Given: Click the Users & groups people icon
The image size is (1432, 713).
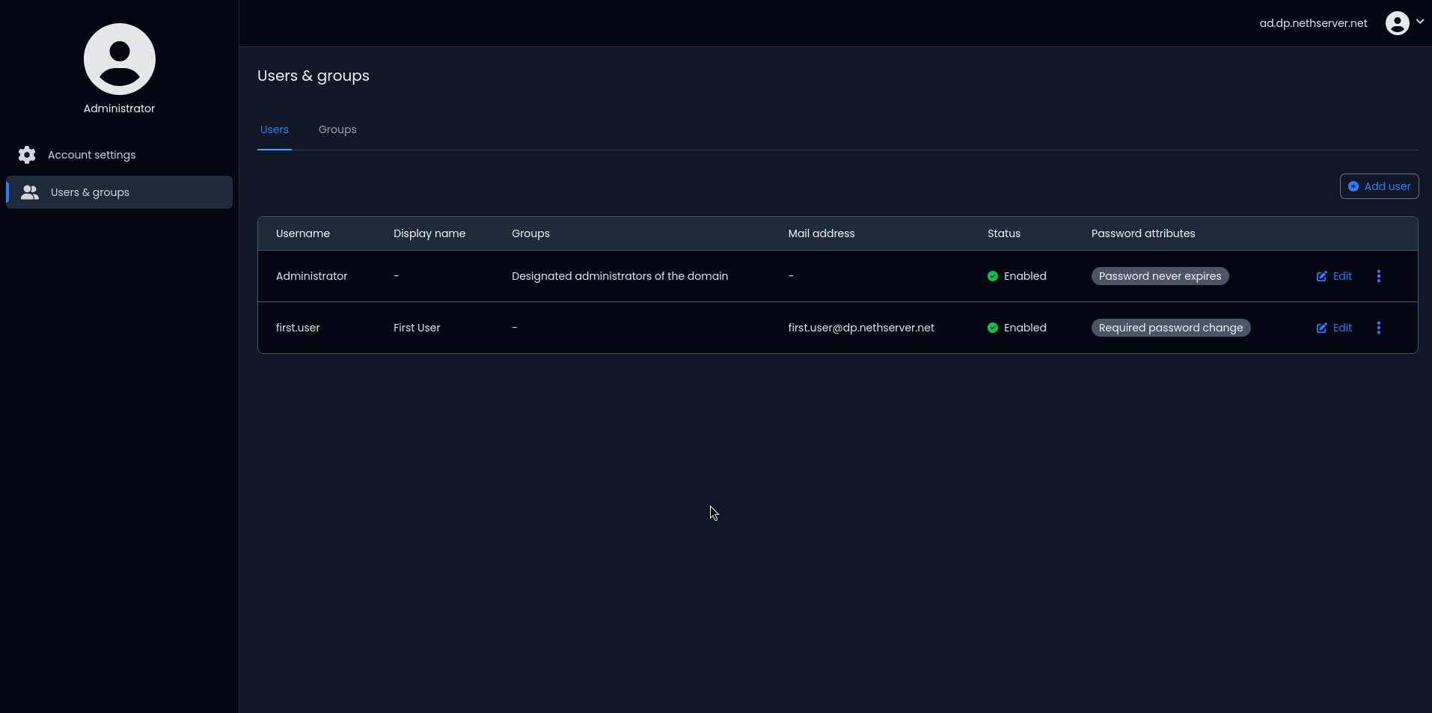Looking at the screenshot, I should (x=30, y=192).
